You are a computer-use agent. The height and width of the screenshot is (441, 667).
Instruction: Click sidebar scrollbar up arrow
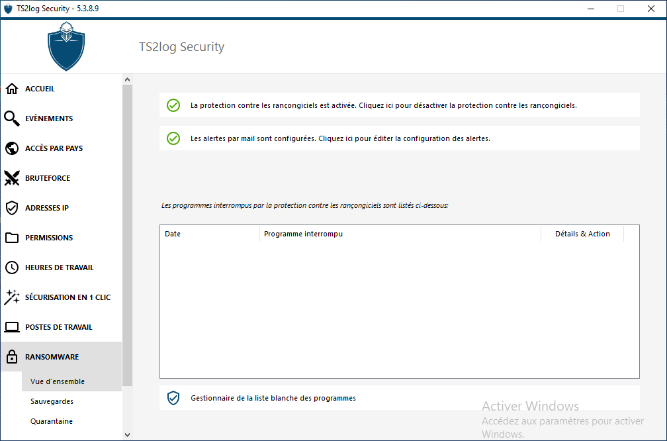(x=127, y=79)
